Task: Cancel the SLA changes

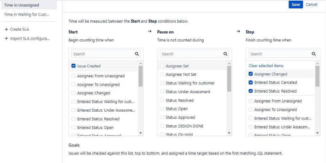Action: click(312, 5)
